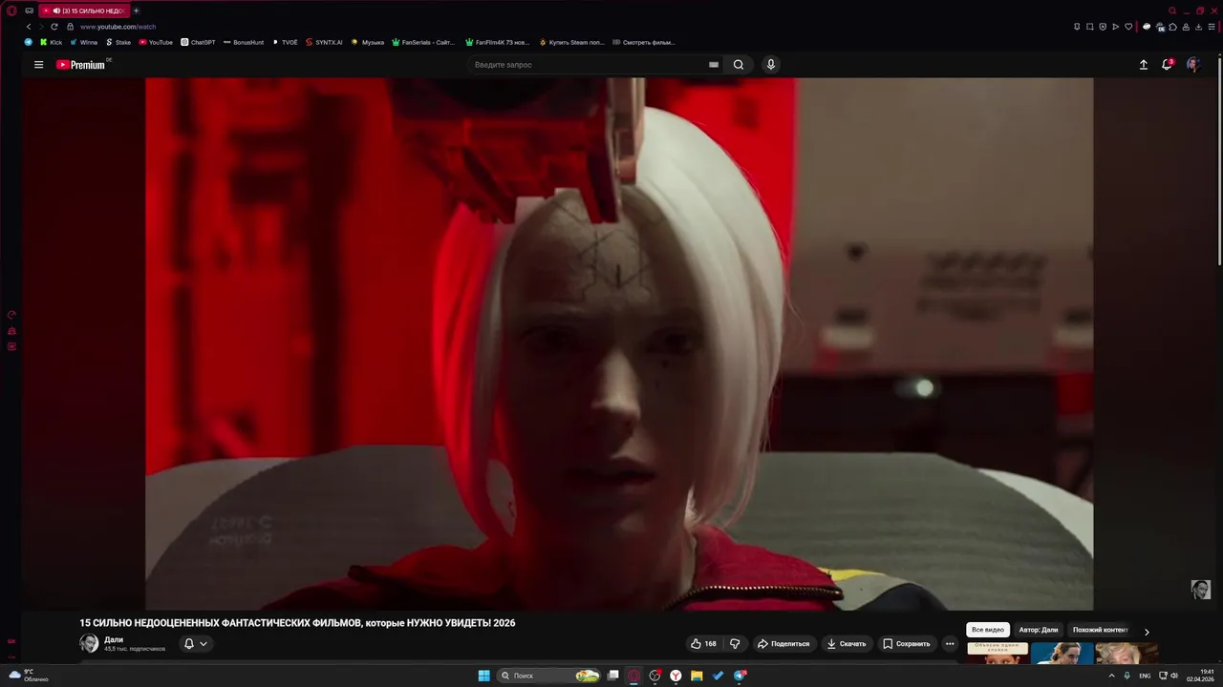The height and width of the screenshot is (687, 1223).
Task: Click the channel watermark on the video
Action: click(x=1201, y=590)
